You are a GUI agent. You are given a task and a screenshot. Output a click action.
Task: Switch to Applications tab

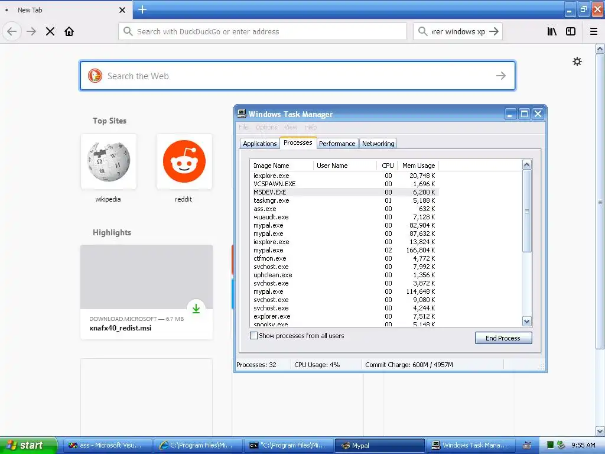260,144
